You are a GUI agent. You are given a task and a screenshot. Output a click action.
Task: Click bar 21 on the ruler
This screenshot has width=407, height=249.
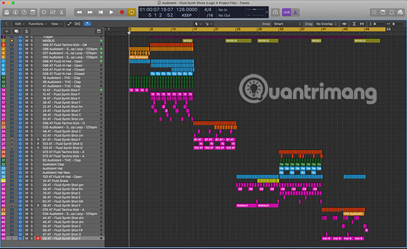pos(217,29)
